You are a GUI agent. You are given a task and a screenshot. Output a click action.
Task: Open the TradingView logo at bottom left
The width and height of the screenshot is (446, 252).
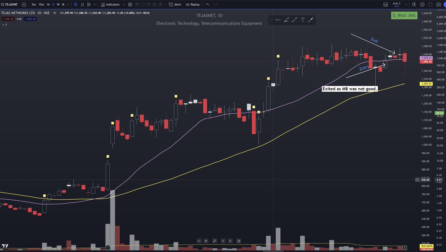pos(5,246)
